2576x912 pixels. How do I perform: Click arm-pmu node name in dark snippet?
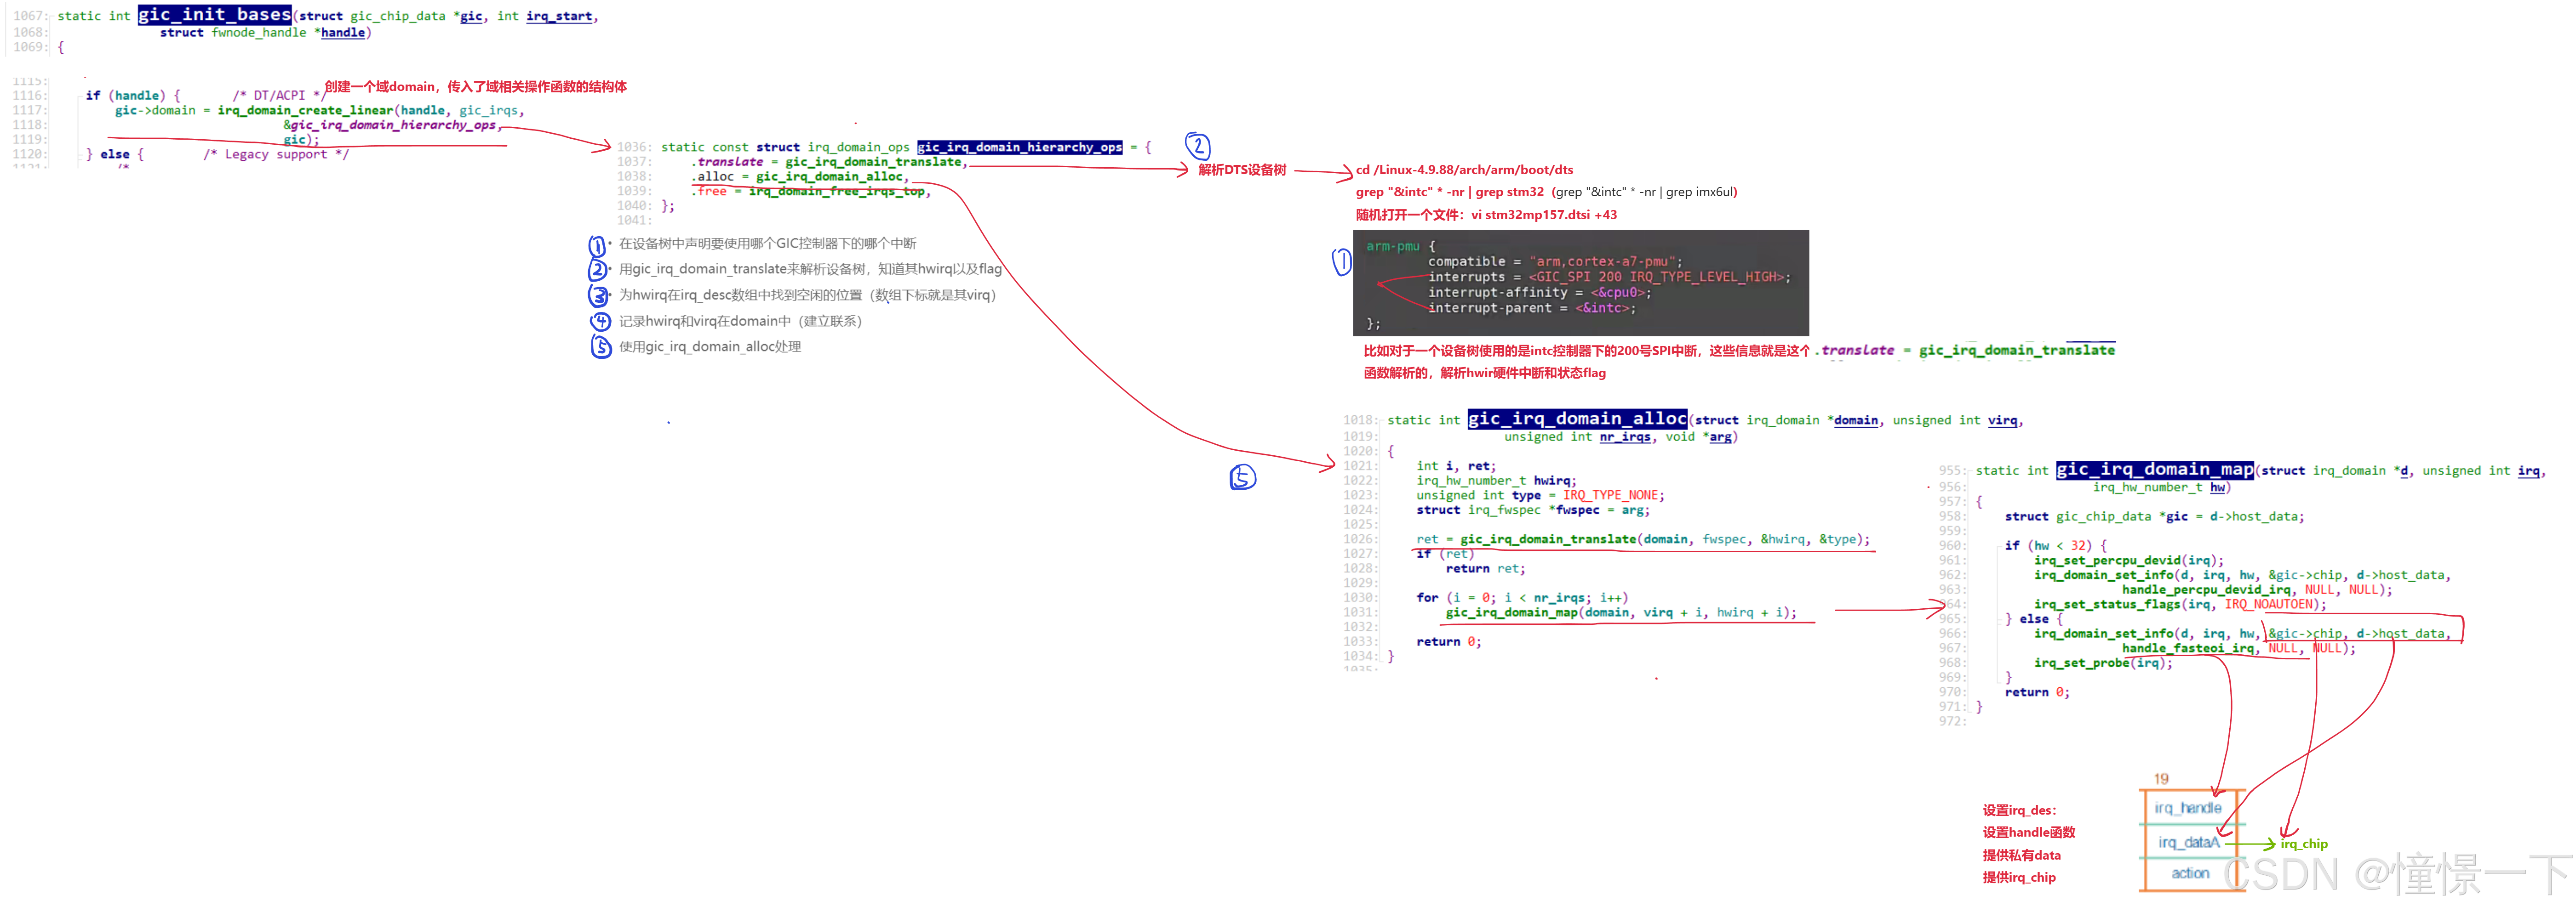(x=1392, y=247)
